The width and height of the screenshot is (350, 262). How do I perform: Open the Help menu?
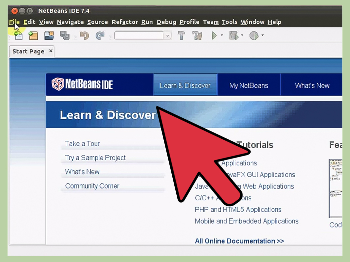point(275,22)
